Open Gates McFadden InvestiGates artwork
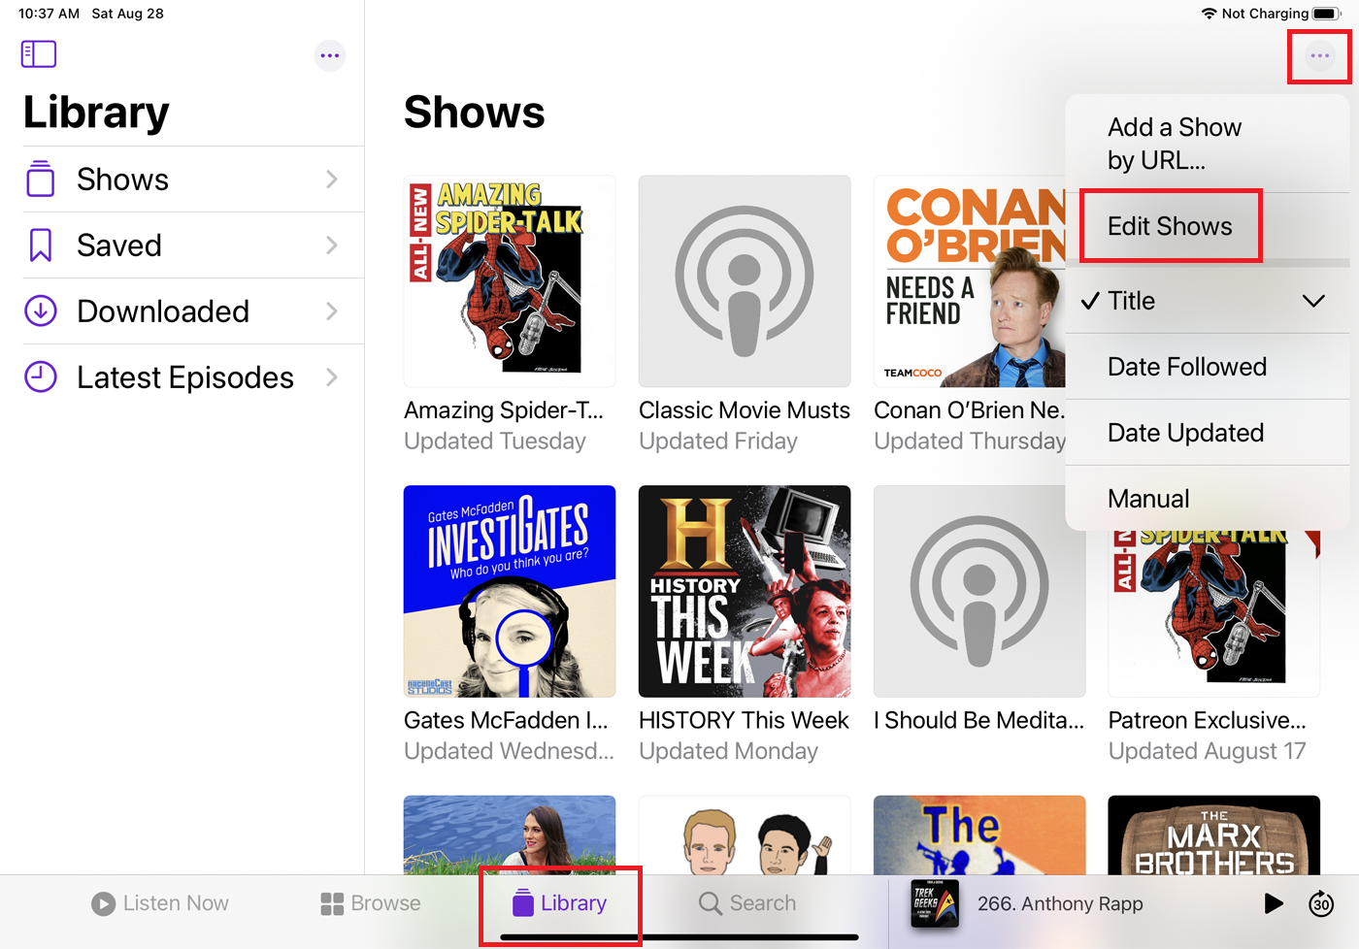The image size is (1359, 949). pos(510,591)
